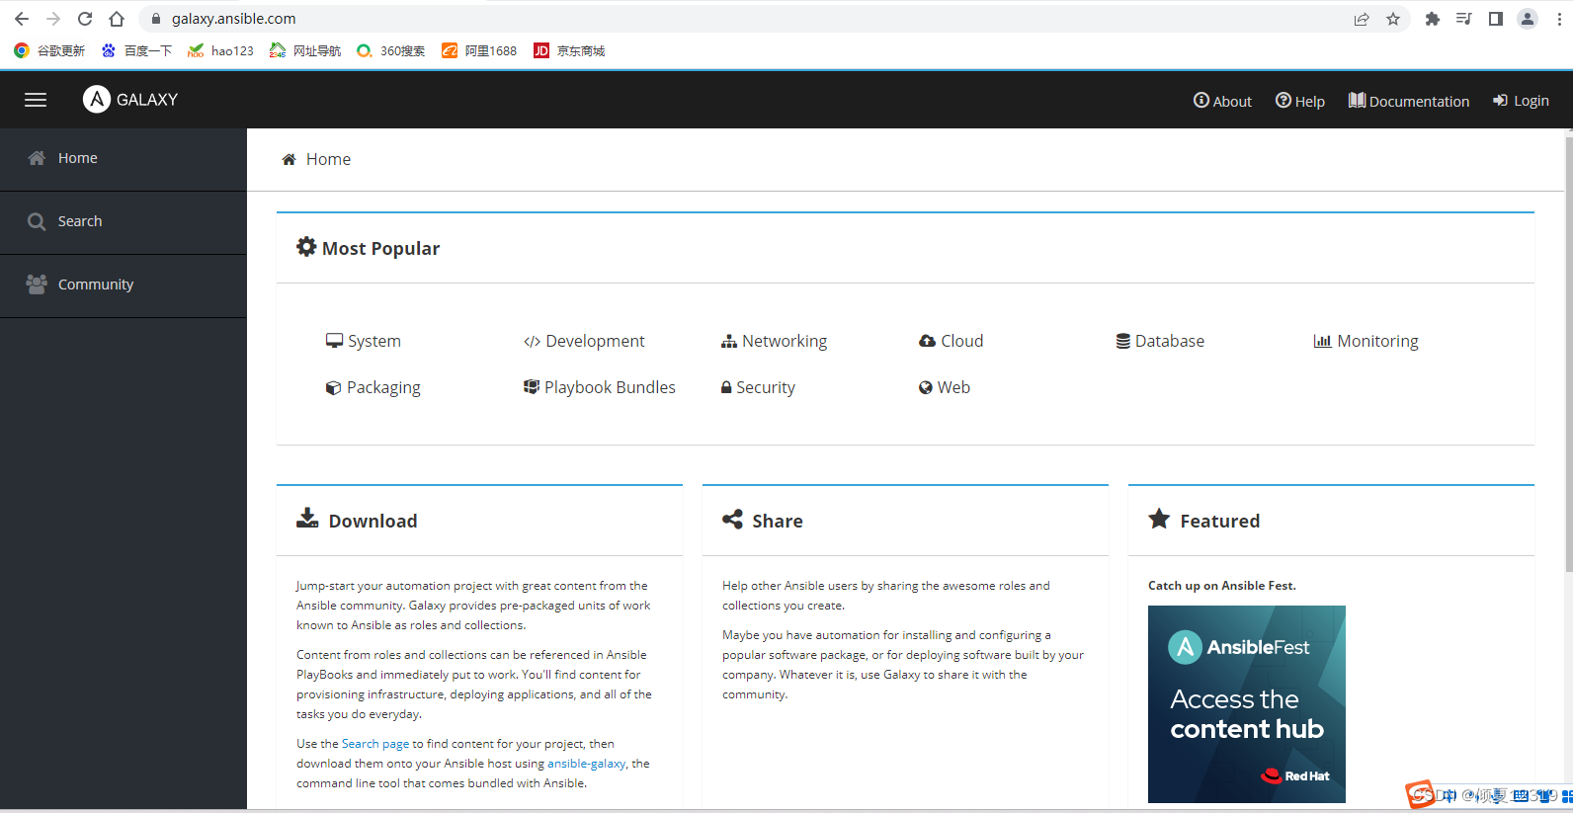Open the browser profile avatar

pyautogui.click(x=1528, y=19)
